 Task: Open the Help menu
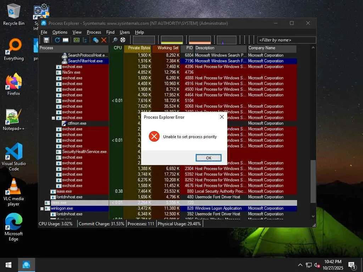click(139, 32)
